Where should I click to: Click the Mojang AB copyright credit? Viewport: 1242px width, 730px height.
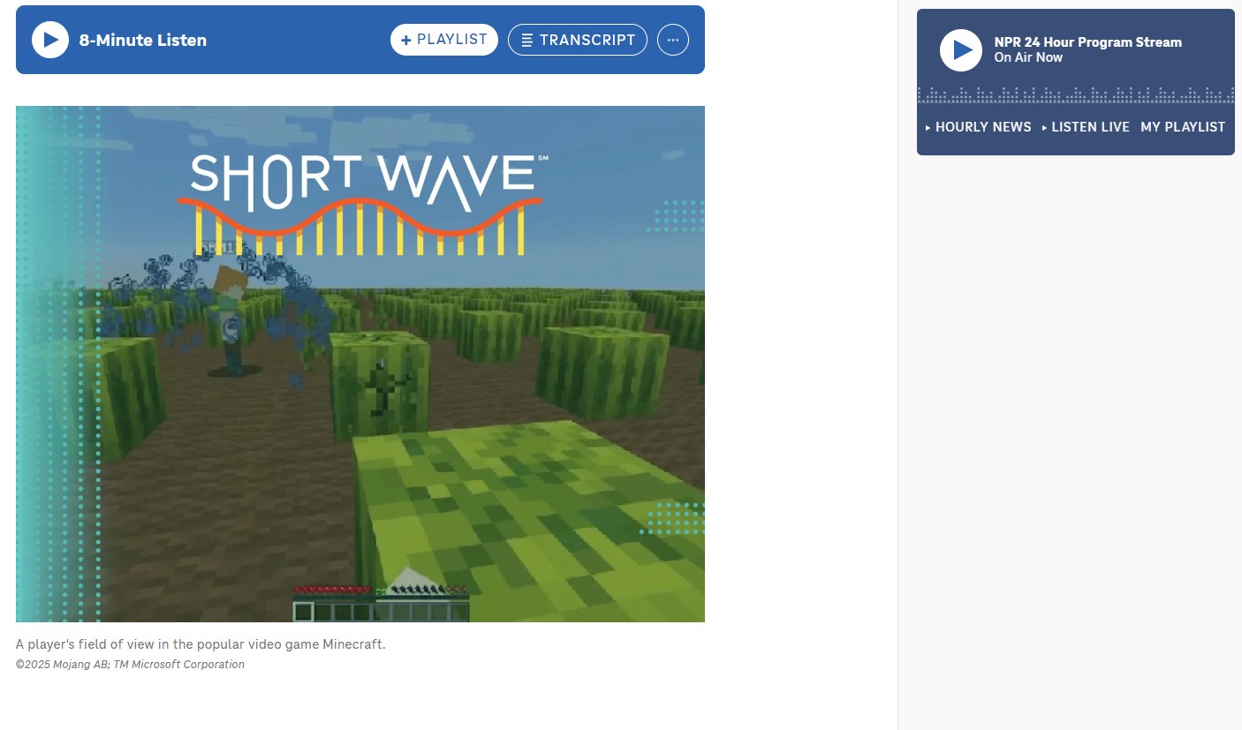click(x=130, y=665)
